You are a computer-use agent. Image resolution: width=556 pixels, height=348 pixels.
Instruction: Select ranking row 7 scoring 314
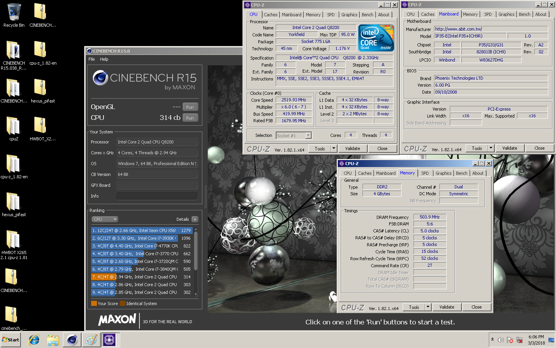[142, 277]
